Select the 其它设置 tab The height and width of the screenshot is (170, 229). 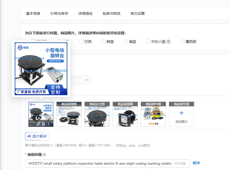[x=138, y=13]
